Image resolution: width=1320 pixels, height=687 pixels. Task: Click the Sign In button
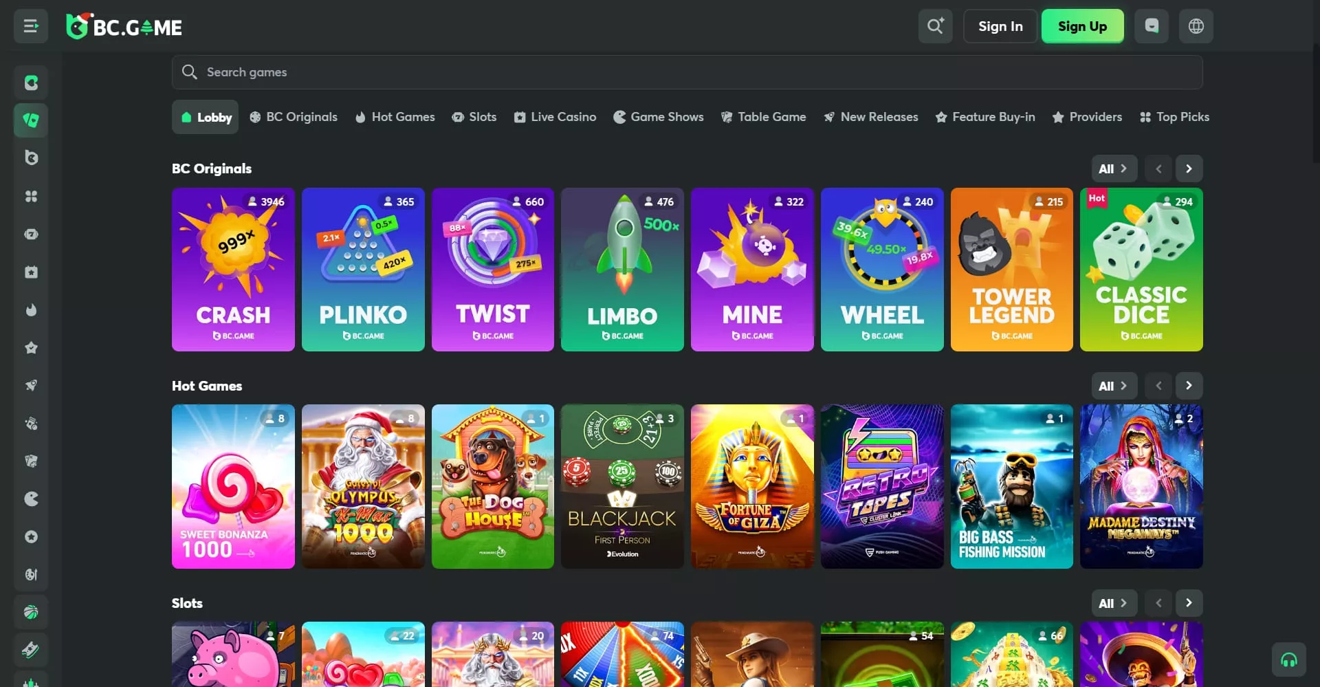[x=1000, y=26]
